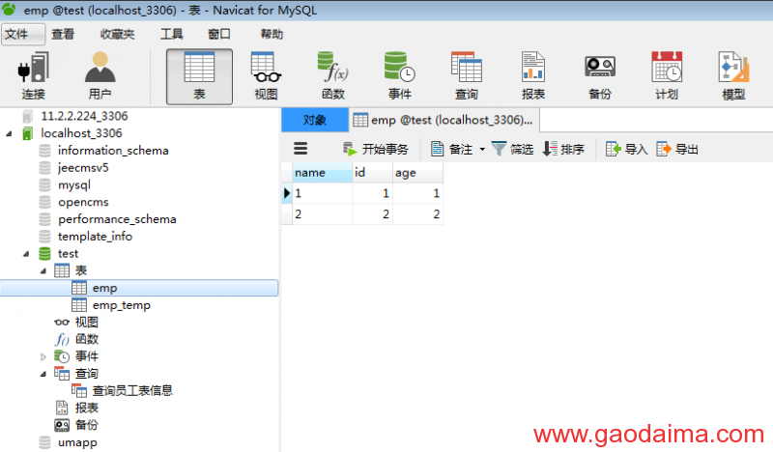Click the age column header
The image size is (773, 452).
tap(417, 173)
